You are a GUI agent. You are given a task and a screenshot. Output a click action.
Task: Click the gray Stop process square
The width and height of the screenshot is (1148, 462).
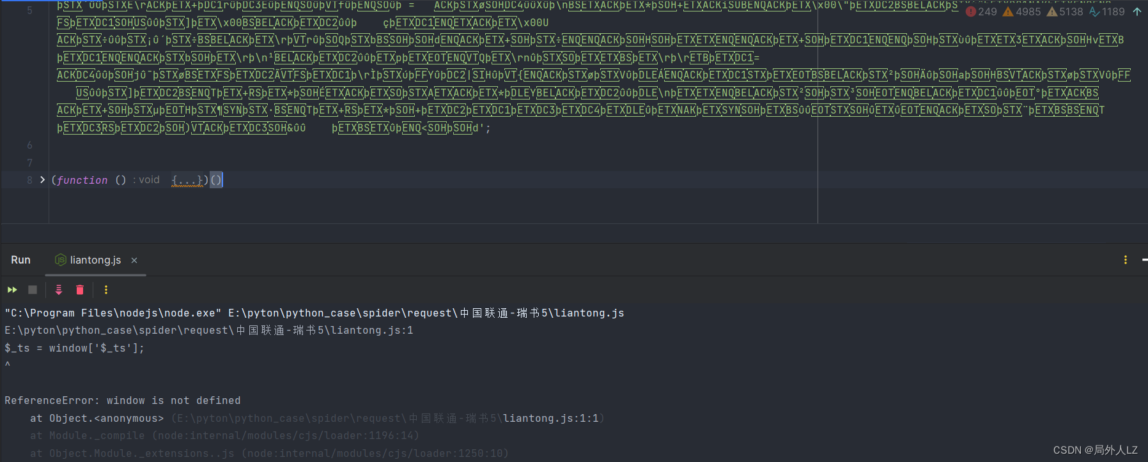click(x=33, y=290)
